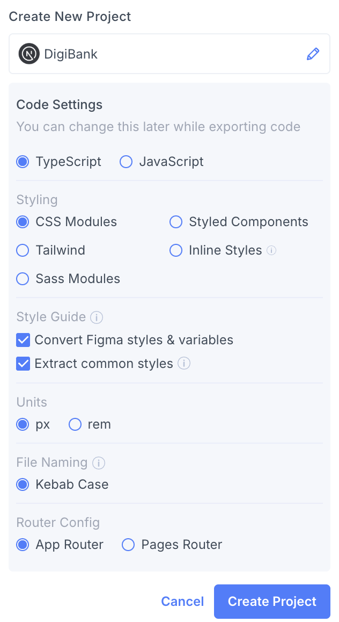Click info icon beside Style Guide
This screenshot has width=339, height=622.
[x=97, y=317]
